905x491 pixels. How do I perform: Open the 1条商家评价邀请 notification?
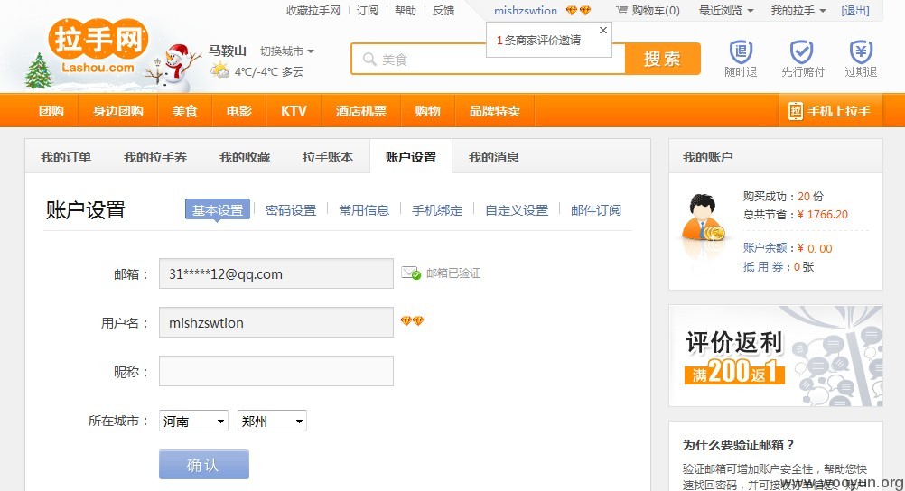click(539, 41)
